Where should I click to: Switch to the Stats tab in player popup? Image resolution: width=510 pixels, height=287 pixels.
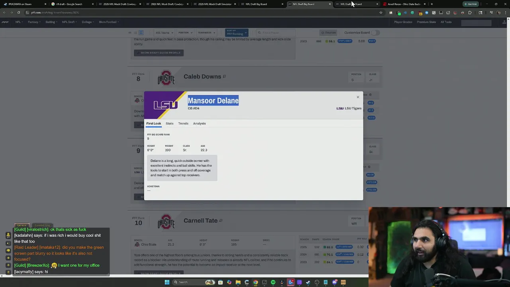click(x=169, y=124)
